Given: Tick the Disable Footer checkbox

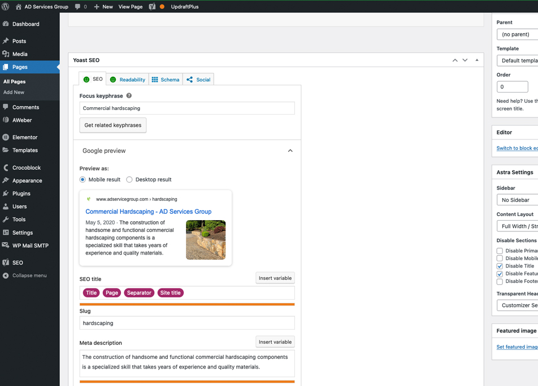Looking at the screenshot, I should pyautogui.click(x=500, y=282).
